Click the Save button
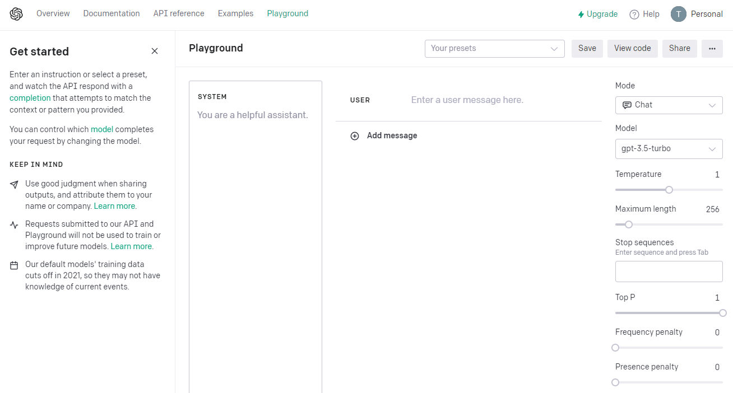The width and height of the screenshot is (733, 393). point(587,49)
